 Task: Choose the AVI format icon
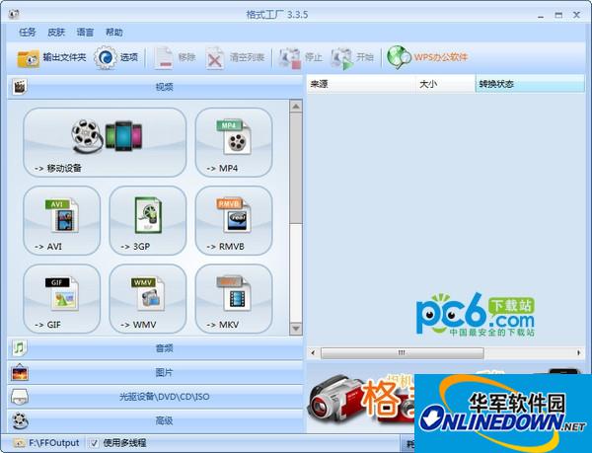[x=61, y=221]
